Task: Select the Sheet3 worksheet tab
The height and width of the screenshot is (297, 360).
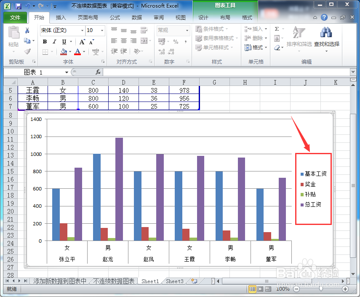Action: tap(174, 281)
